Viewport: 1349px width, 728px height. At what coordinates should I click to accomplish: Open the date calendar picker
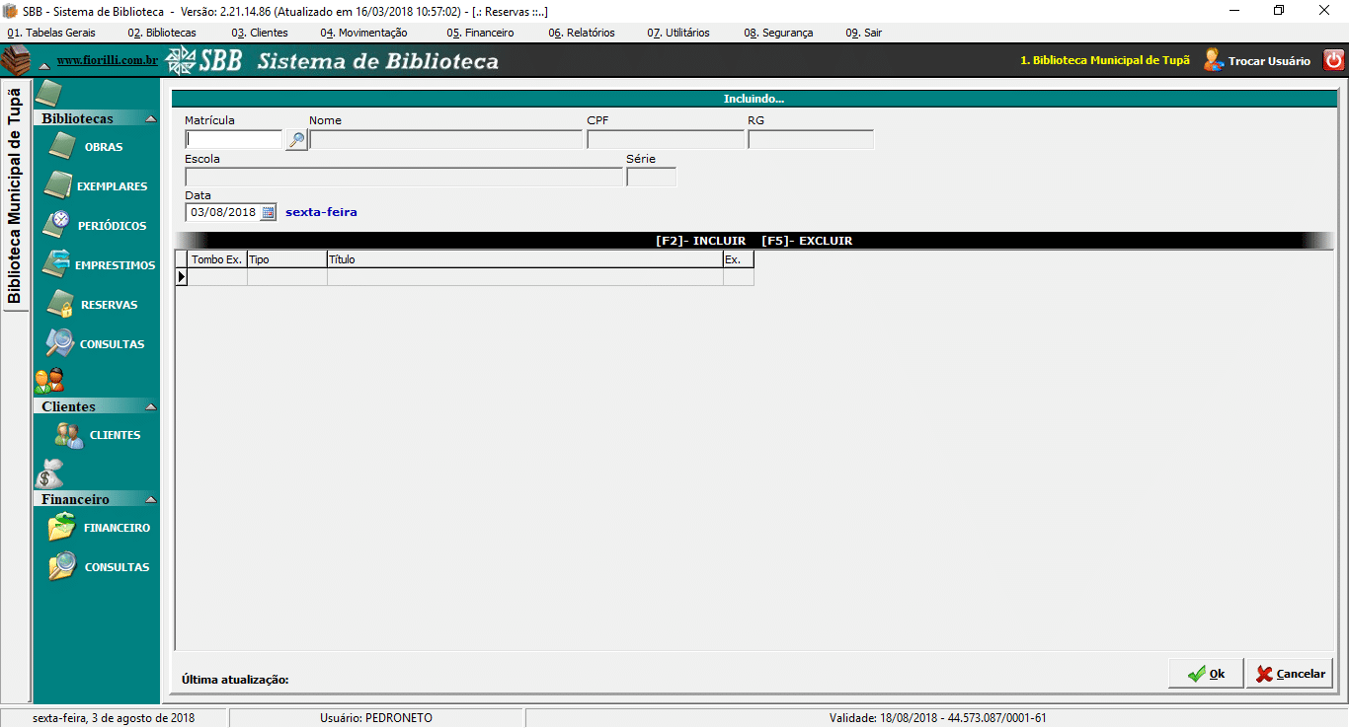[269, 212]
